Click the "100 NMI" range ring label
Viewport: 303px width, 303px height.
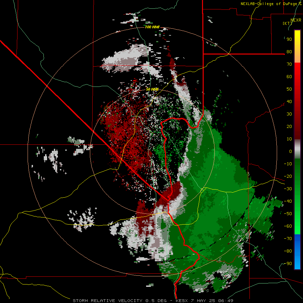point(152,27)
